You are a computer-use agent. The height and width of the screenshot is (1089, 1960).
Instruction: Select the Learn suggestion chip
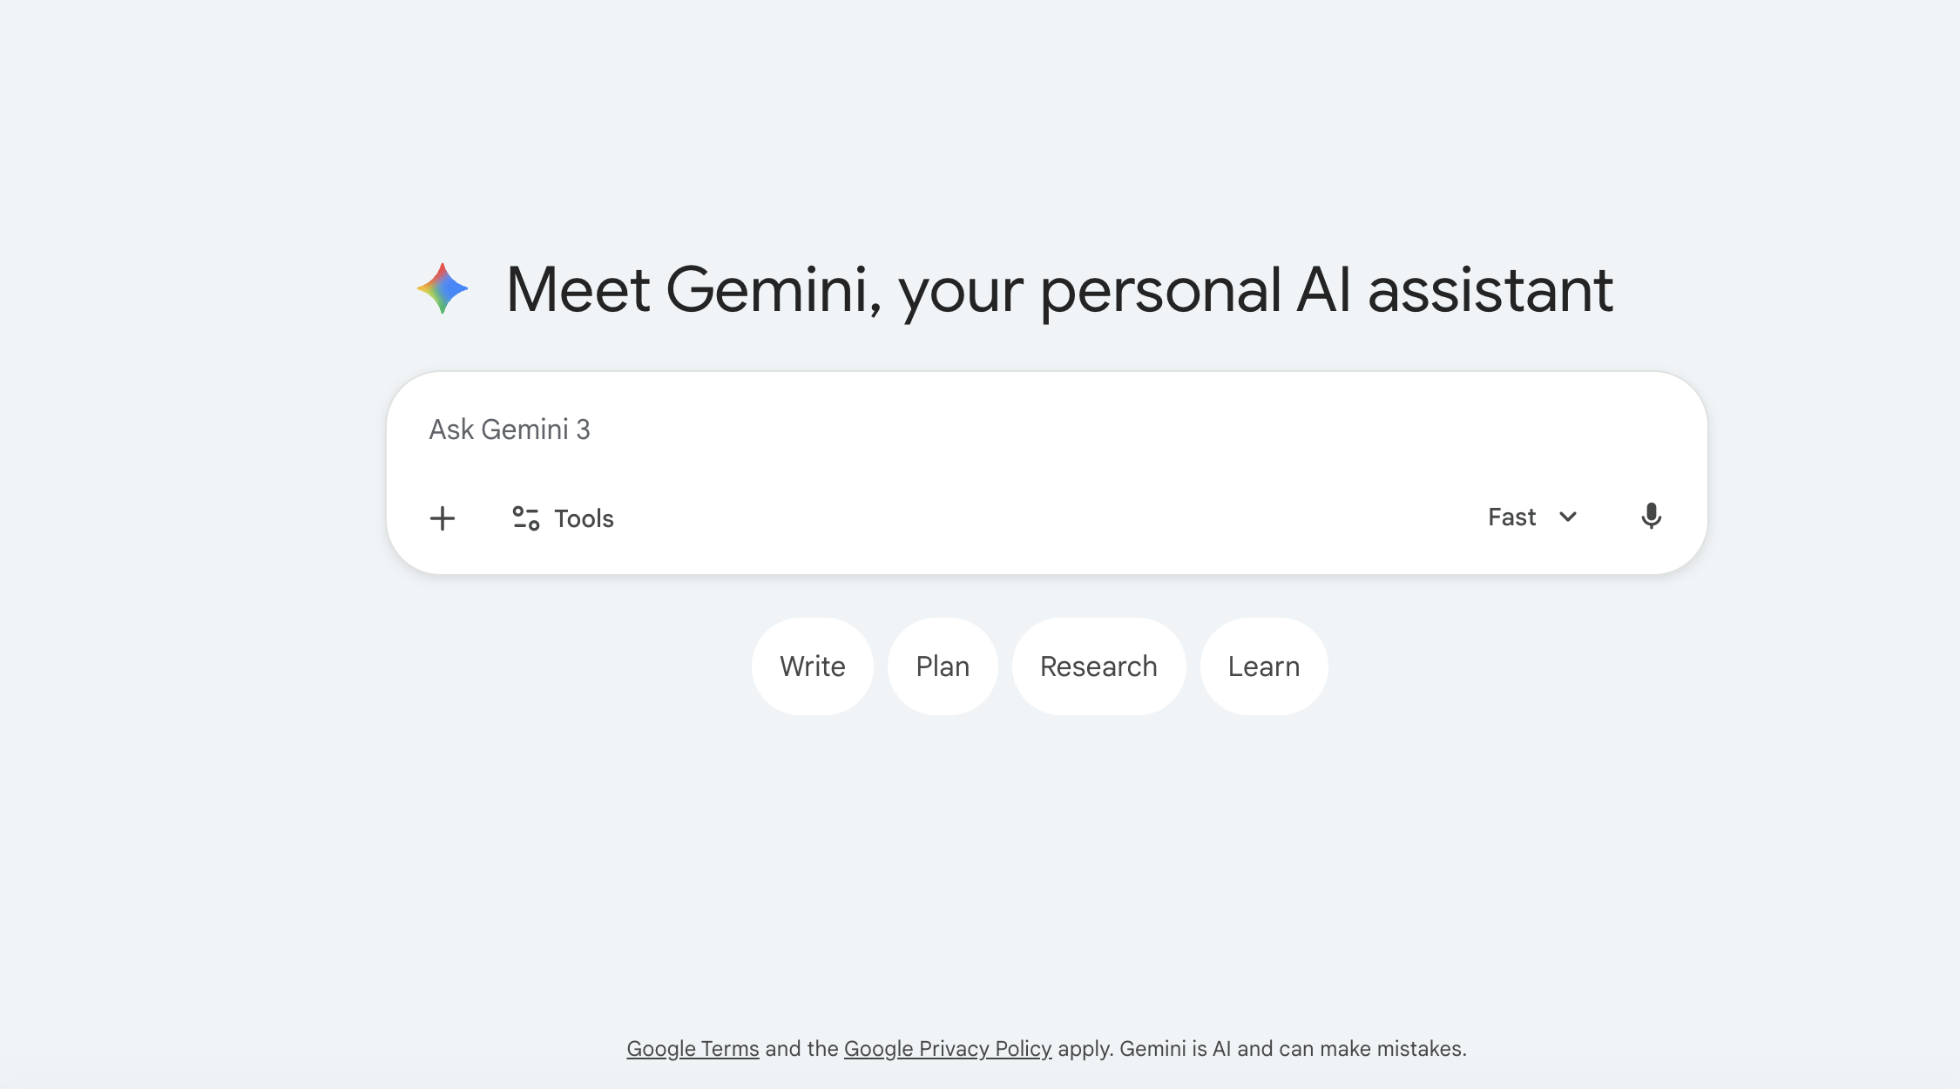1263,666
